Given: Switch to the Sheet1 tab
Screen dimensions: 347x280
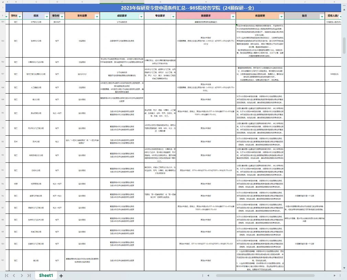Looking at the screenshot, I should tap(46, 275).
